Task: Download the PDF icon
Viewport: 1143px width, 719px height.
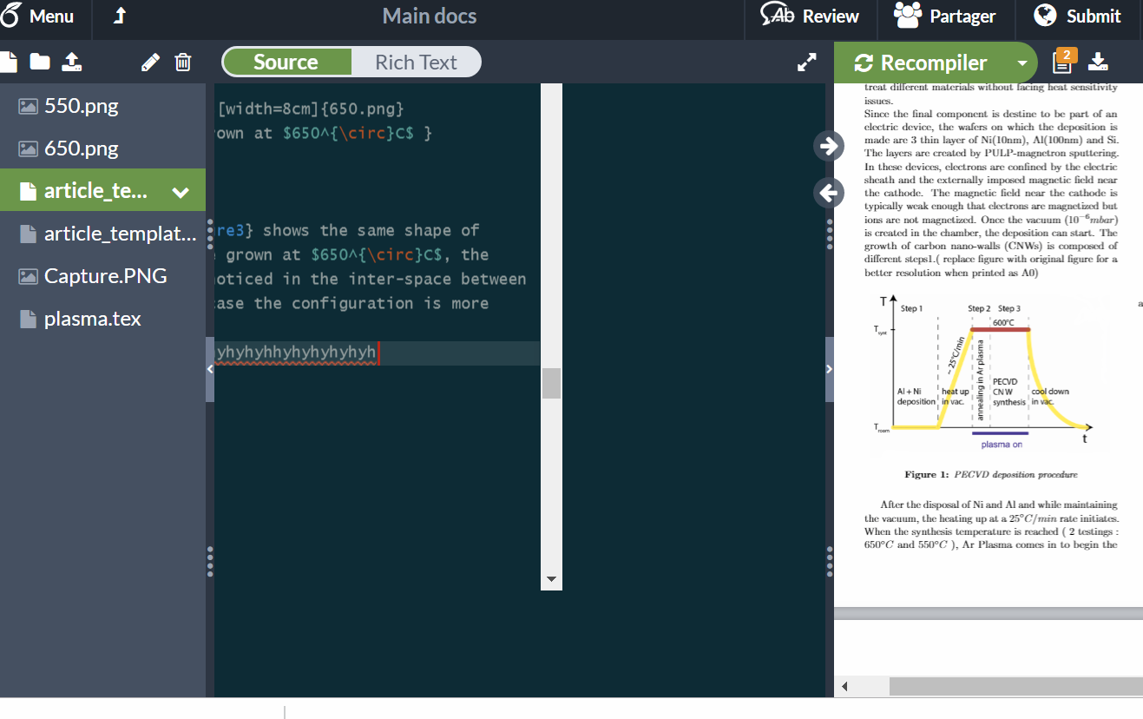Action: 1098,62
